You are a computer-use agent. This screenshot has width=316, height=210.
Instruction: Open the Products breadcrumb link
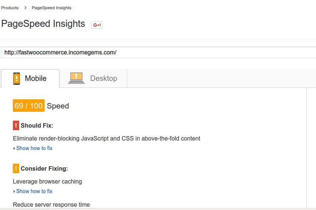click(10, 8)
